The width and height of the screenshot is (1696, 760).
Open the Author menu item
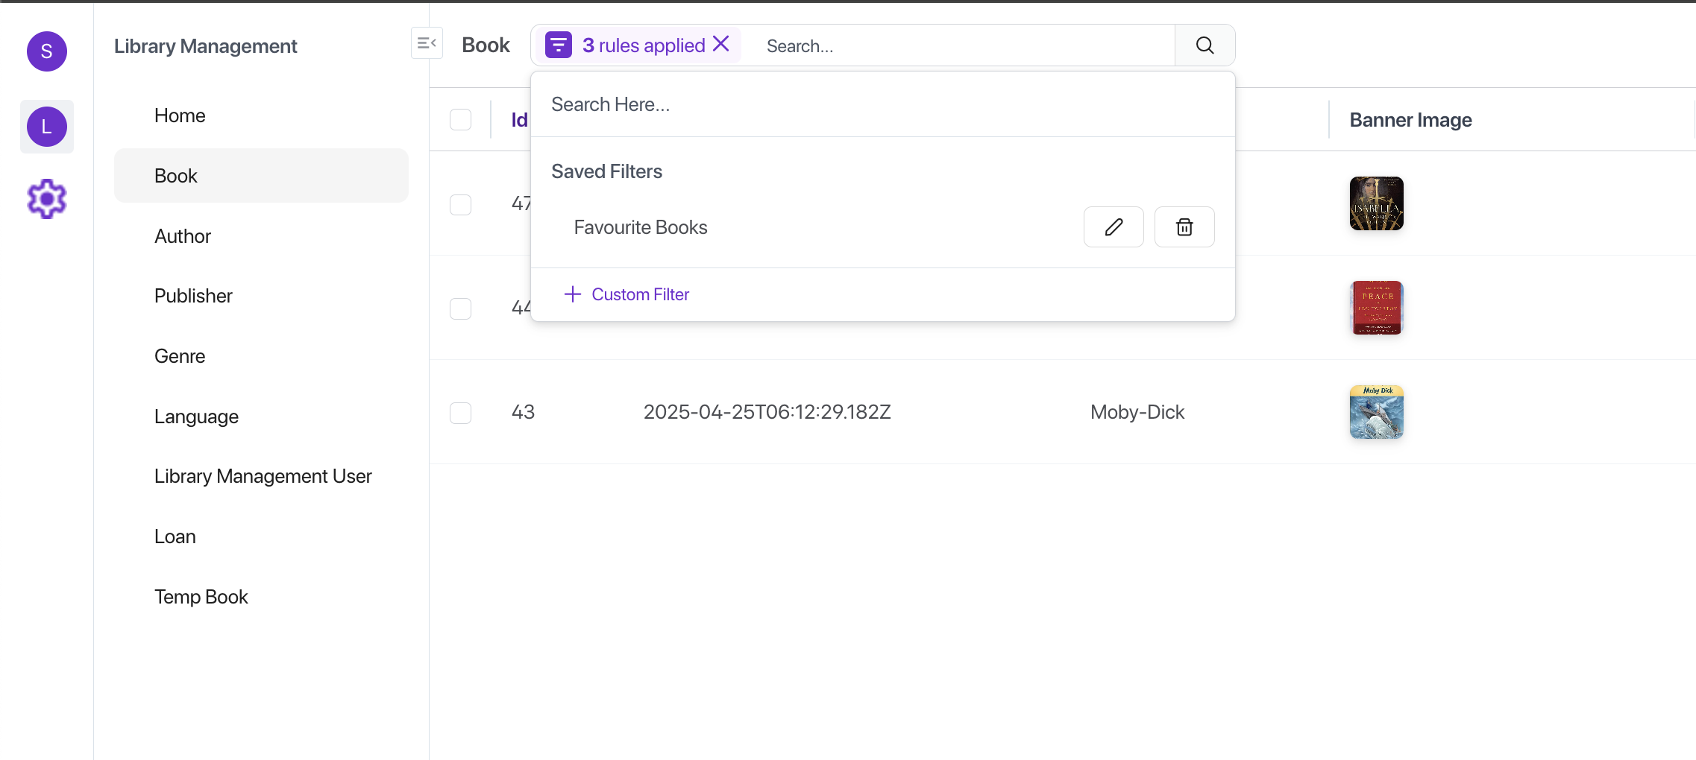click(x=183, y=236)
